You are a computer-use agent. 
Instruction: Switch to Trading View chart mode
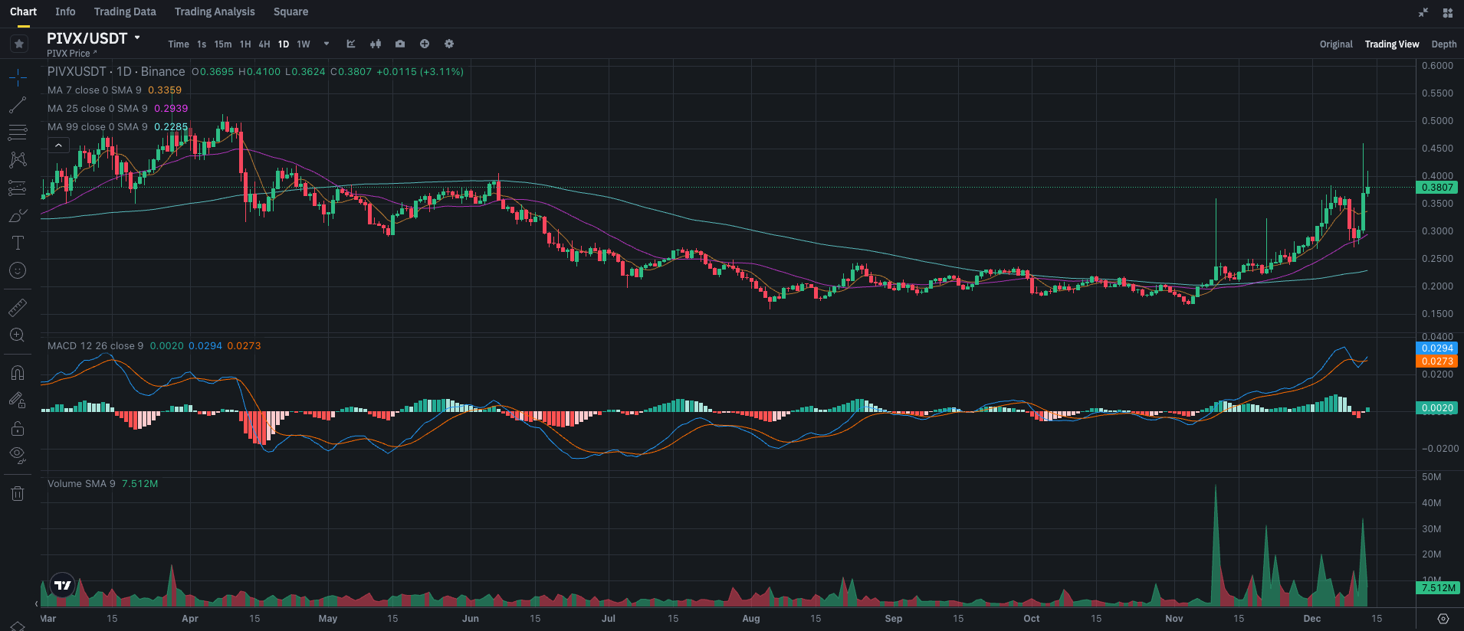(x=1392, y=44)
